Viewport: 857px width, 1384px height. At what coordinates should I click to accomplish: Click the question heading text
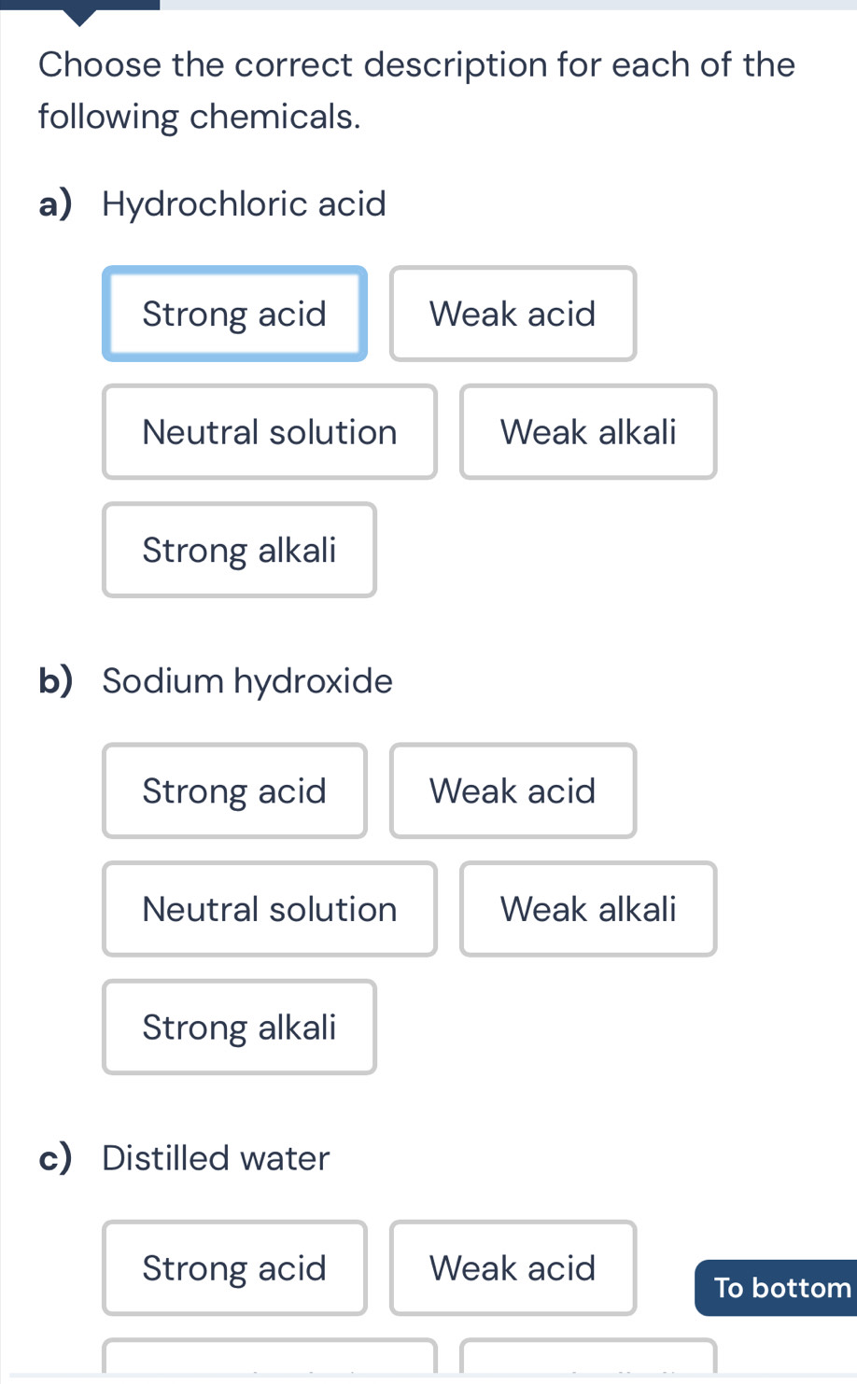[x=416, y=90]
